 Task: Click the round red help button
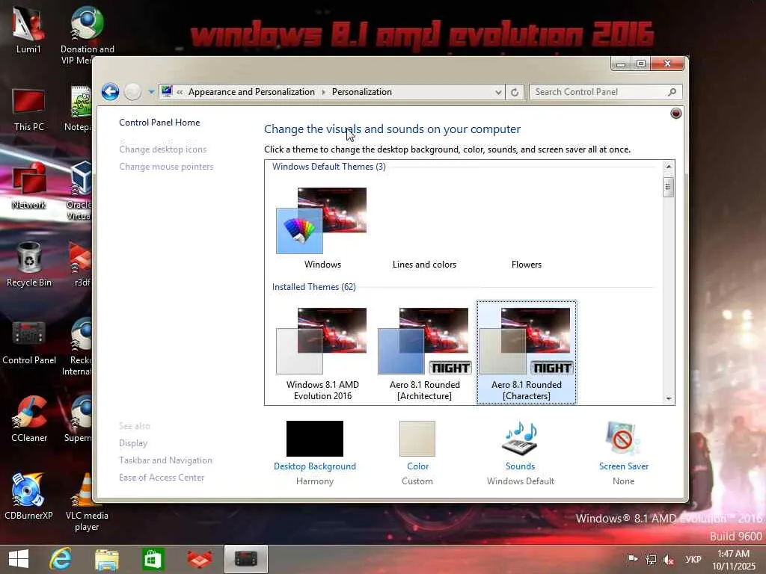675,114
